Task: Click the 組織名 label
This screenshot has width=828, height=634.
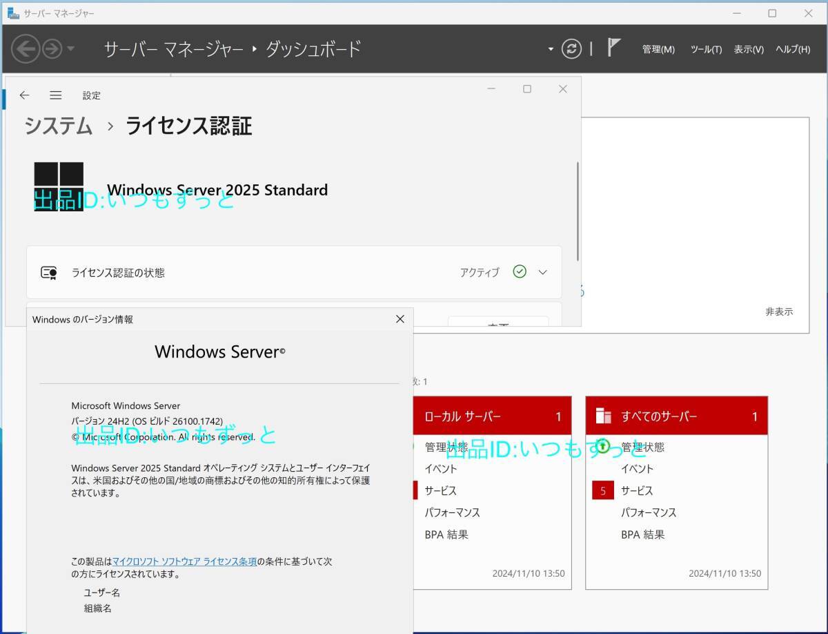Action: pyautogui.click(x=97, y=608)
